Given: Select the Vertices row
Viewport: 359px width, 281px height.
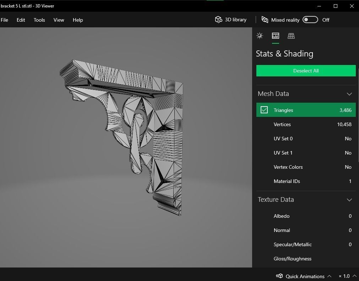Looking at the screenshot, I should (x=306, y=124).
